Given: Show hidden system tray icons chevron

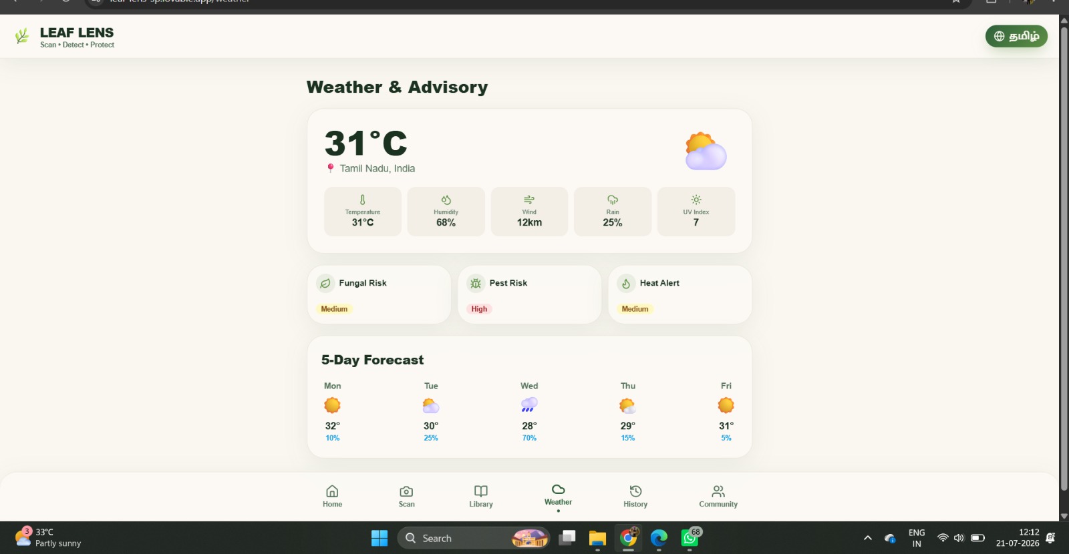Looking at the screenshot, I should point(868,538).
